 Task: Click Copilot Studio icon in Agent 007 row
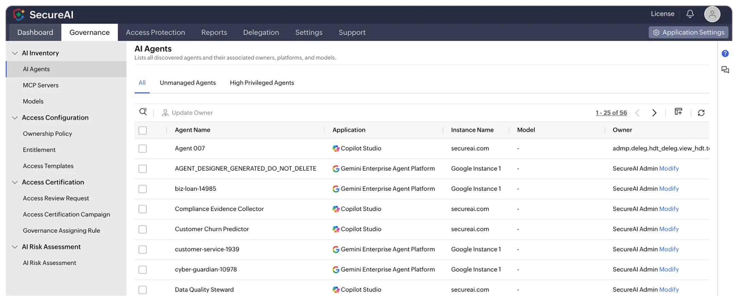(x=336, y=148)
